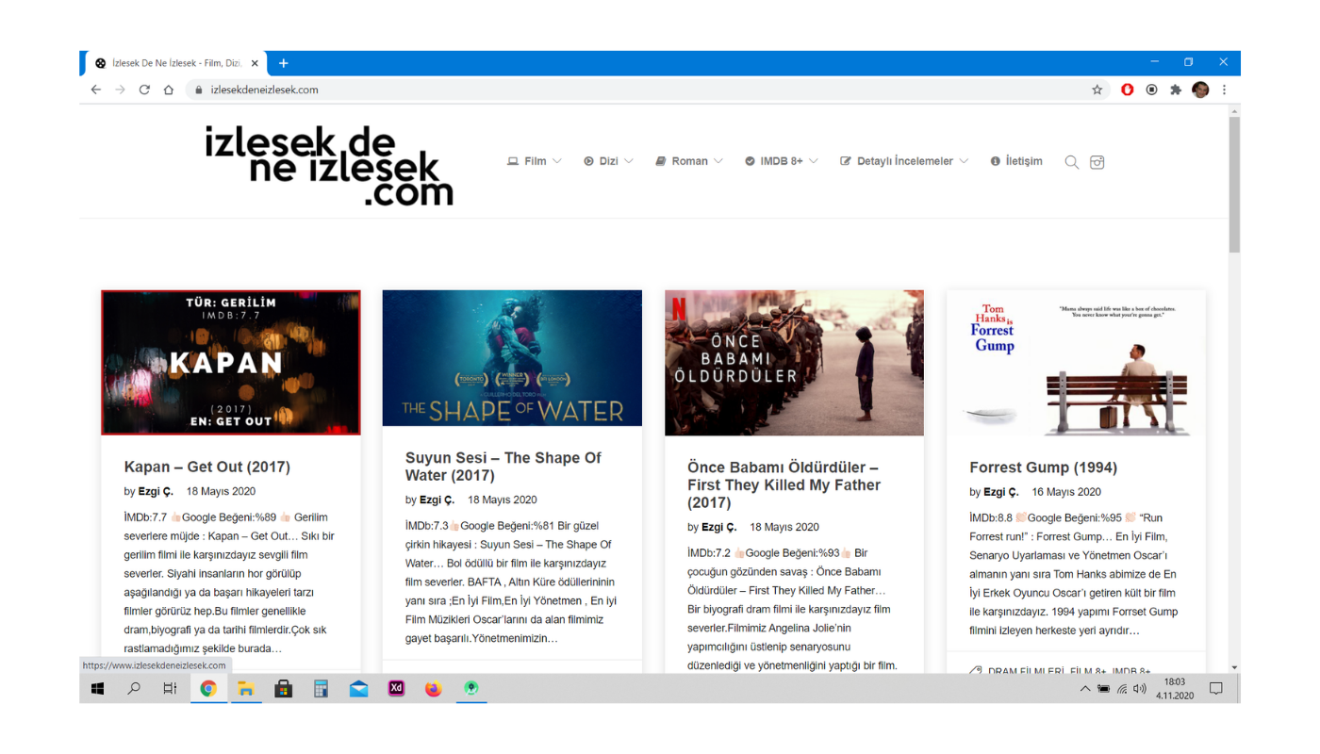This screenshot has height=754, width=1320.
Task: Open the Chrome profile avatar
Action: point(1200,90)
